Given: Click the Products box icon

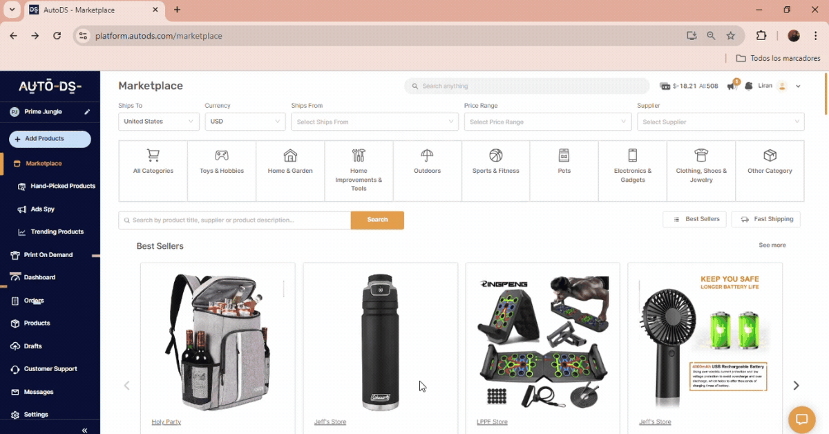Looking at the screenshot, I should [15, 323].
